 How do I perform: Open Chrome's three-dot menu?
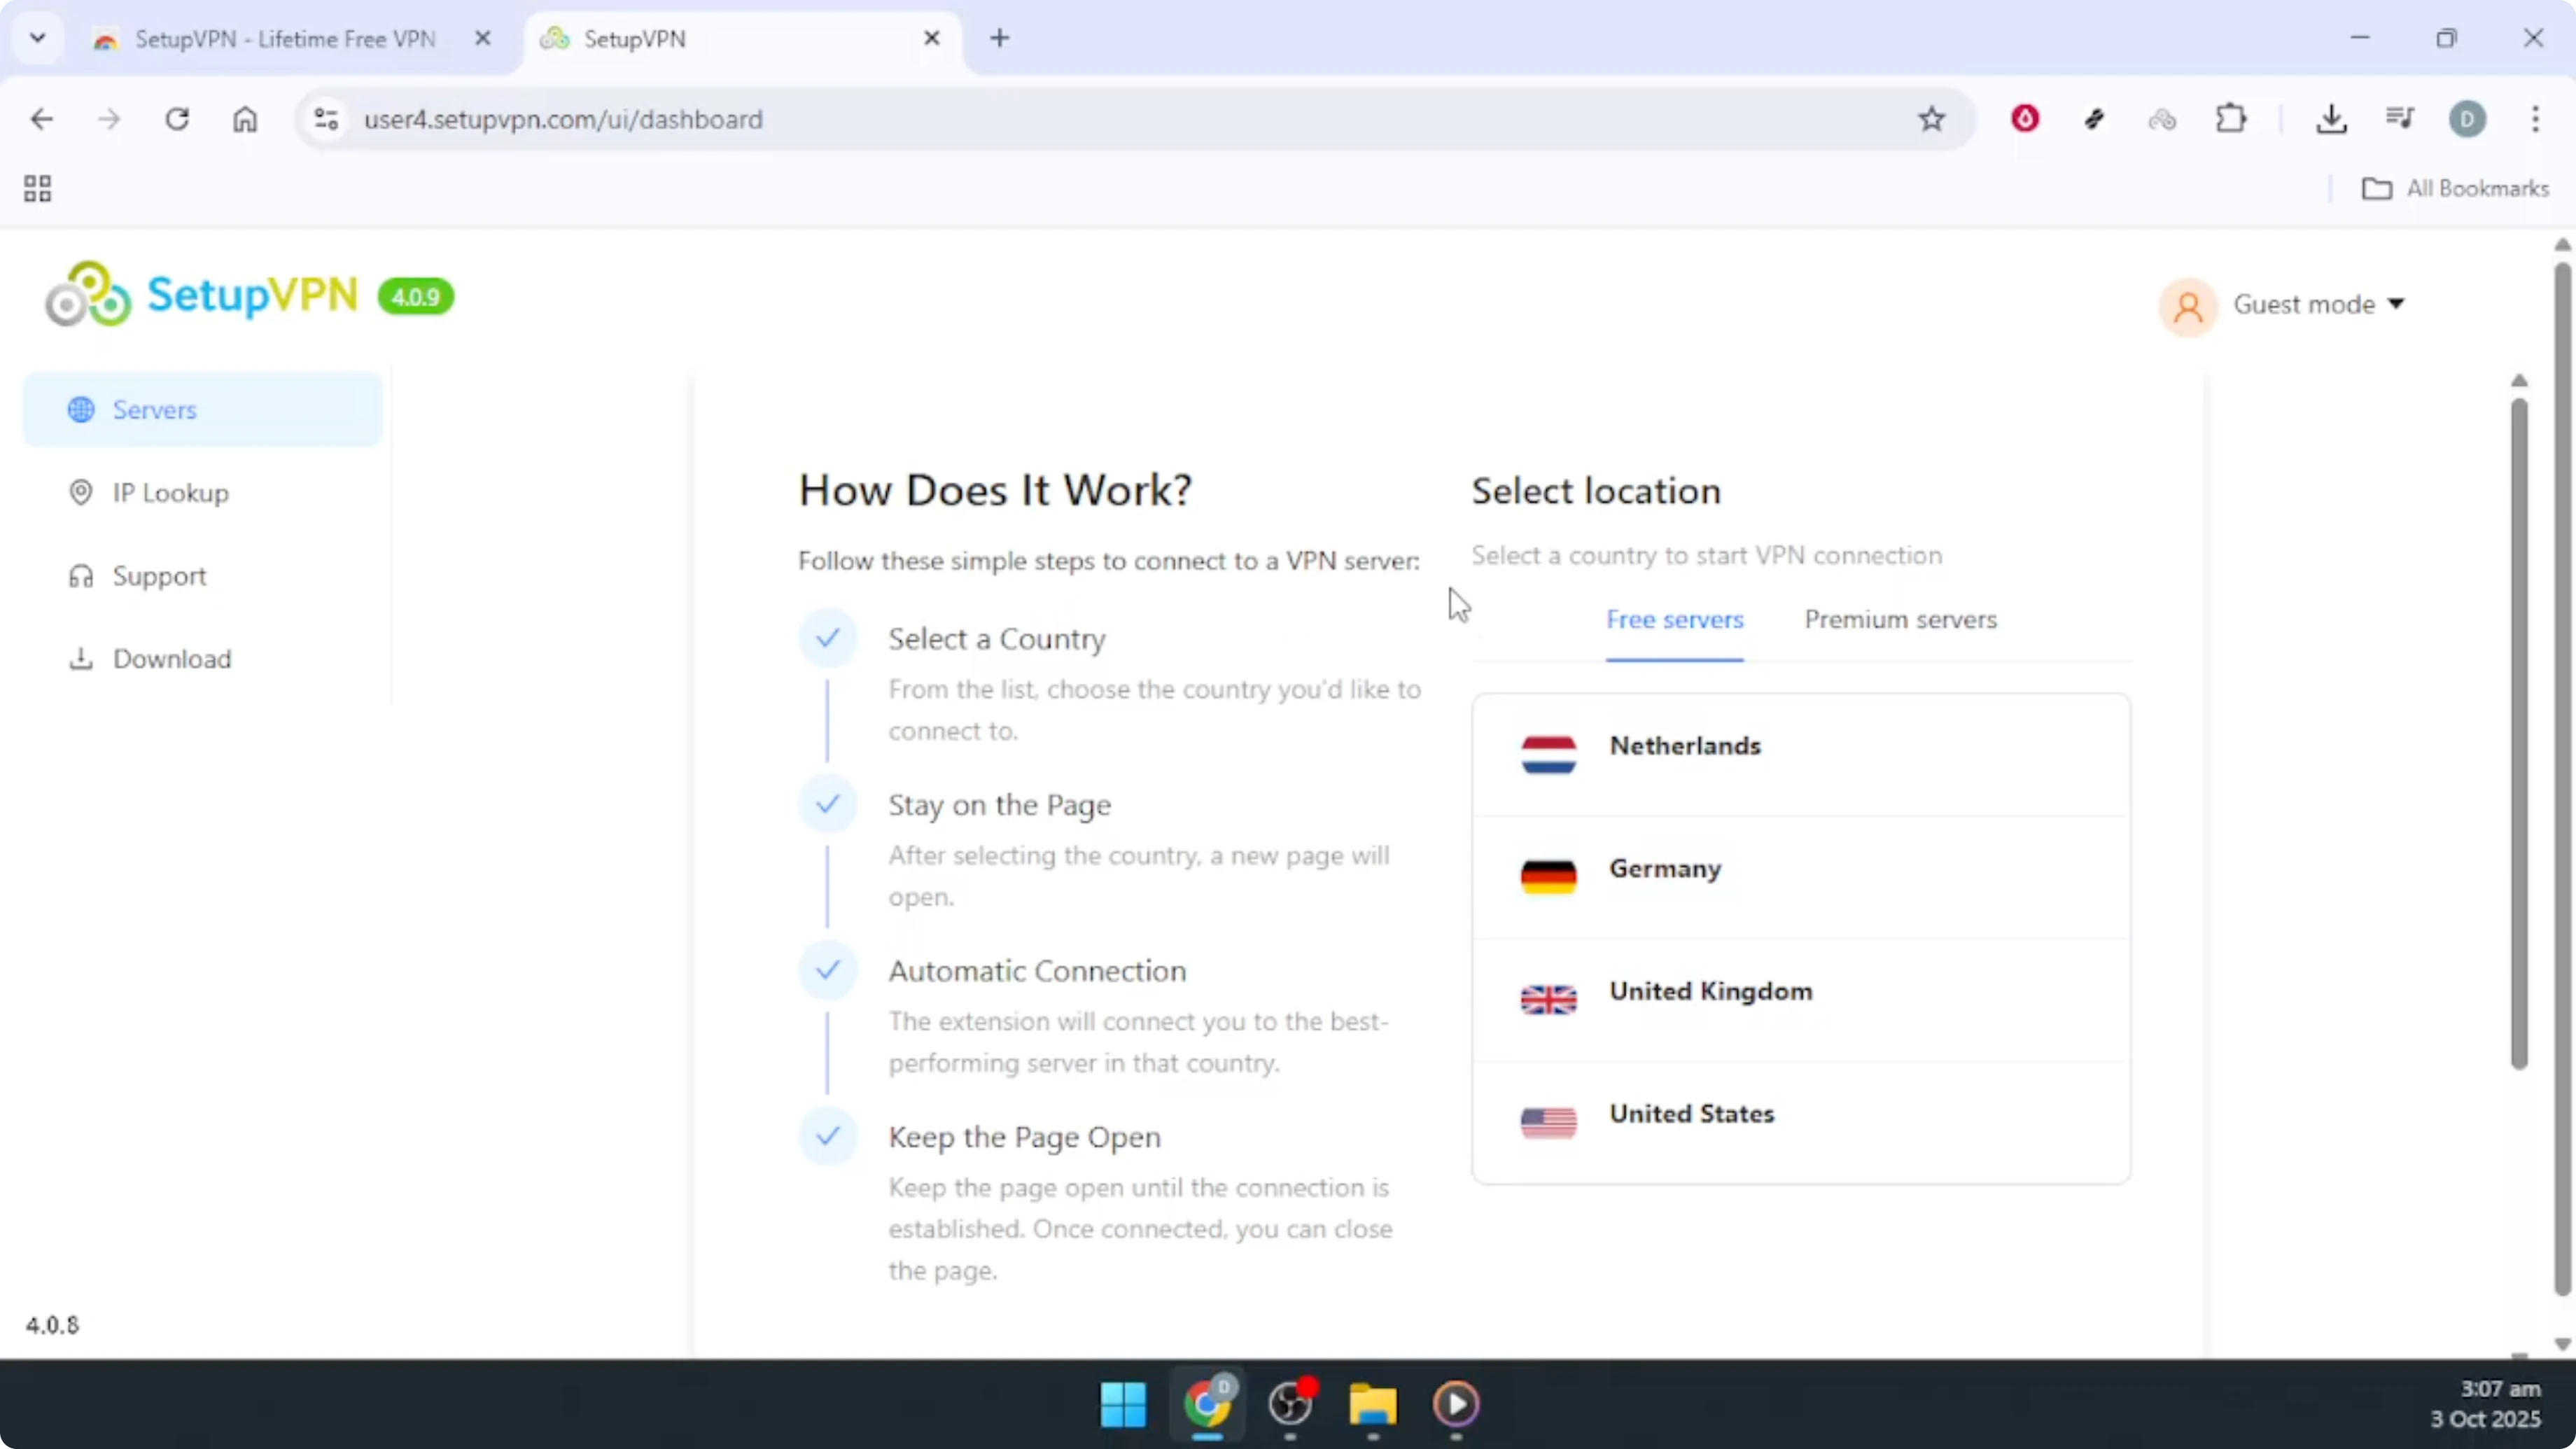2537,119
